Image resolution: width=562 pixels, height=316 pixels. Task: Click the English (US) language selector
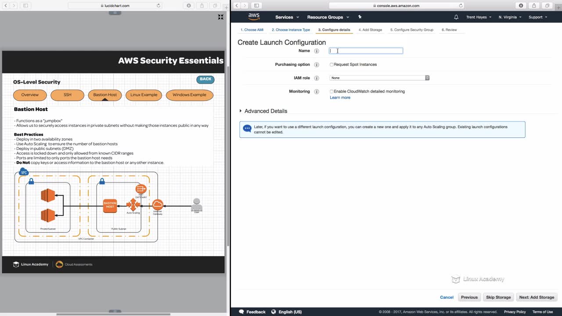tap(290, 312)
